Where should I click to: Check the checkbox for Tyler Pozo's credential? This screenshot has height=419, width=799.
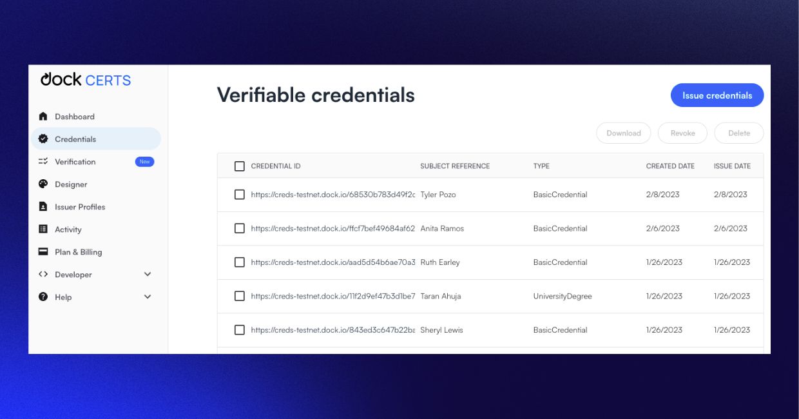click(x=239, y=194)
